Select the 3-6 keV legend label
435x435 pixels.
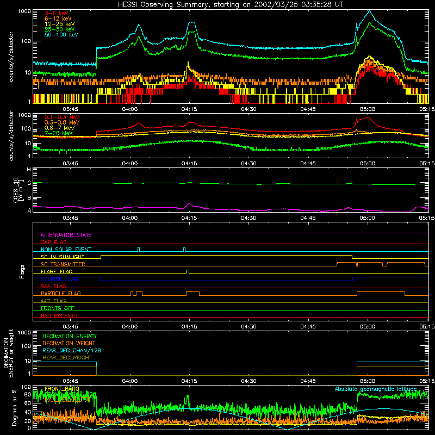coord(56,13)
